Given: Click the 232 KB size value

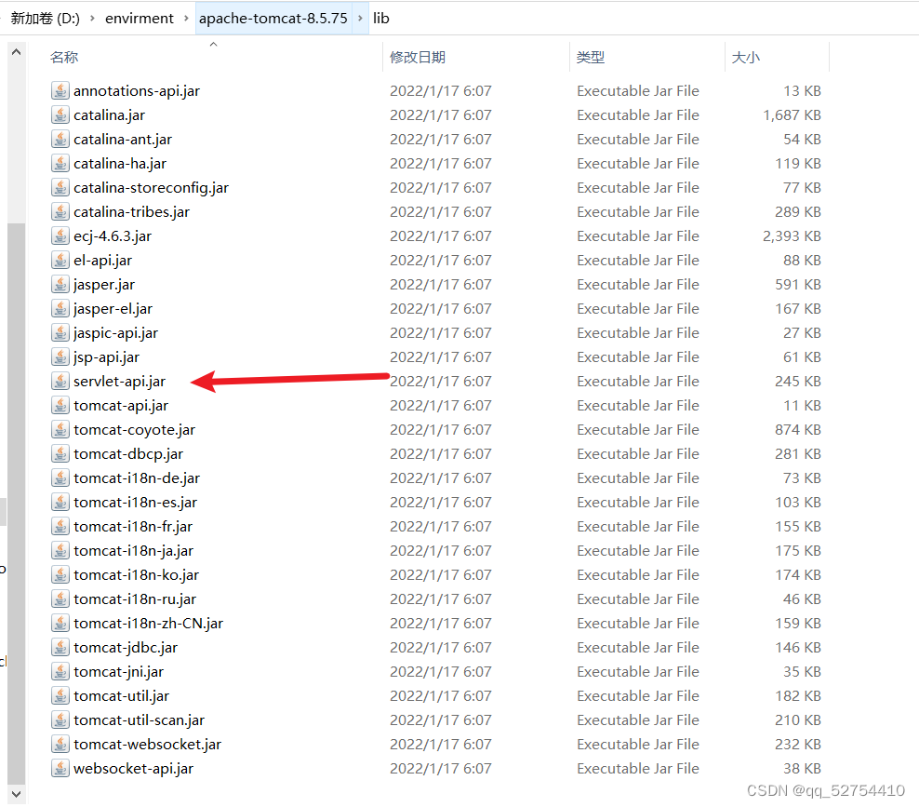Looking at the screenshot, I should click(798, 745).
